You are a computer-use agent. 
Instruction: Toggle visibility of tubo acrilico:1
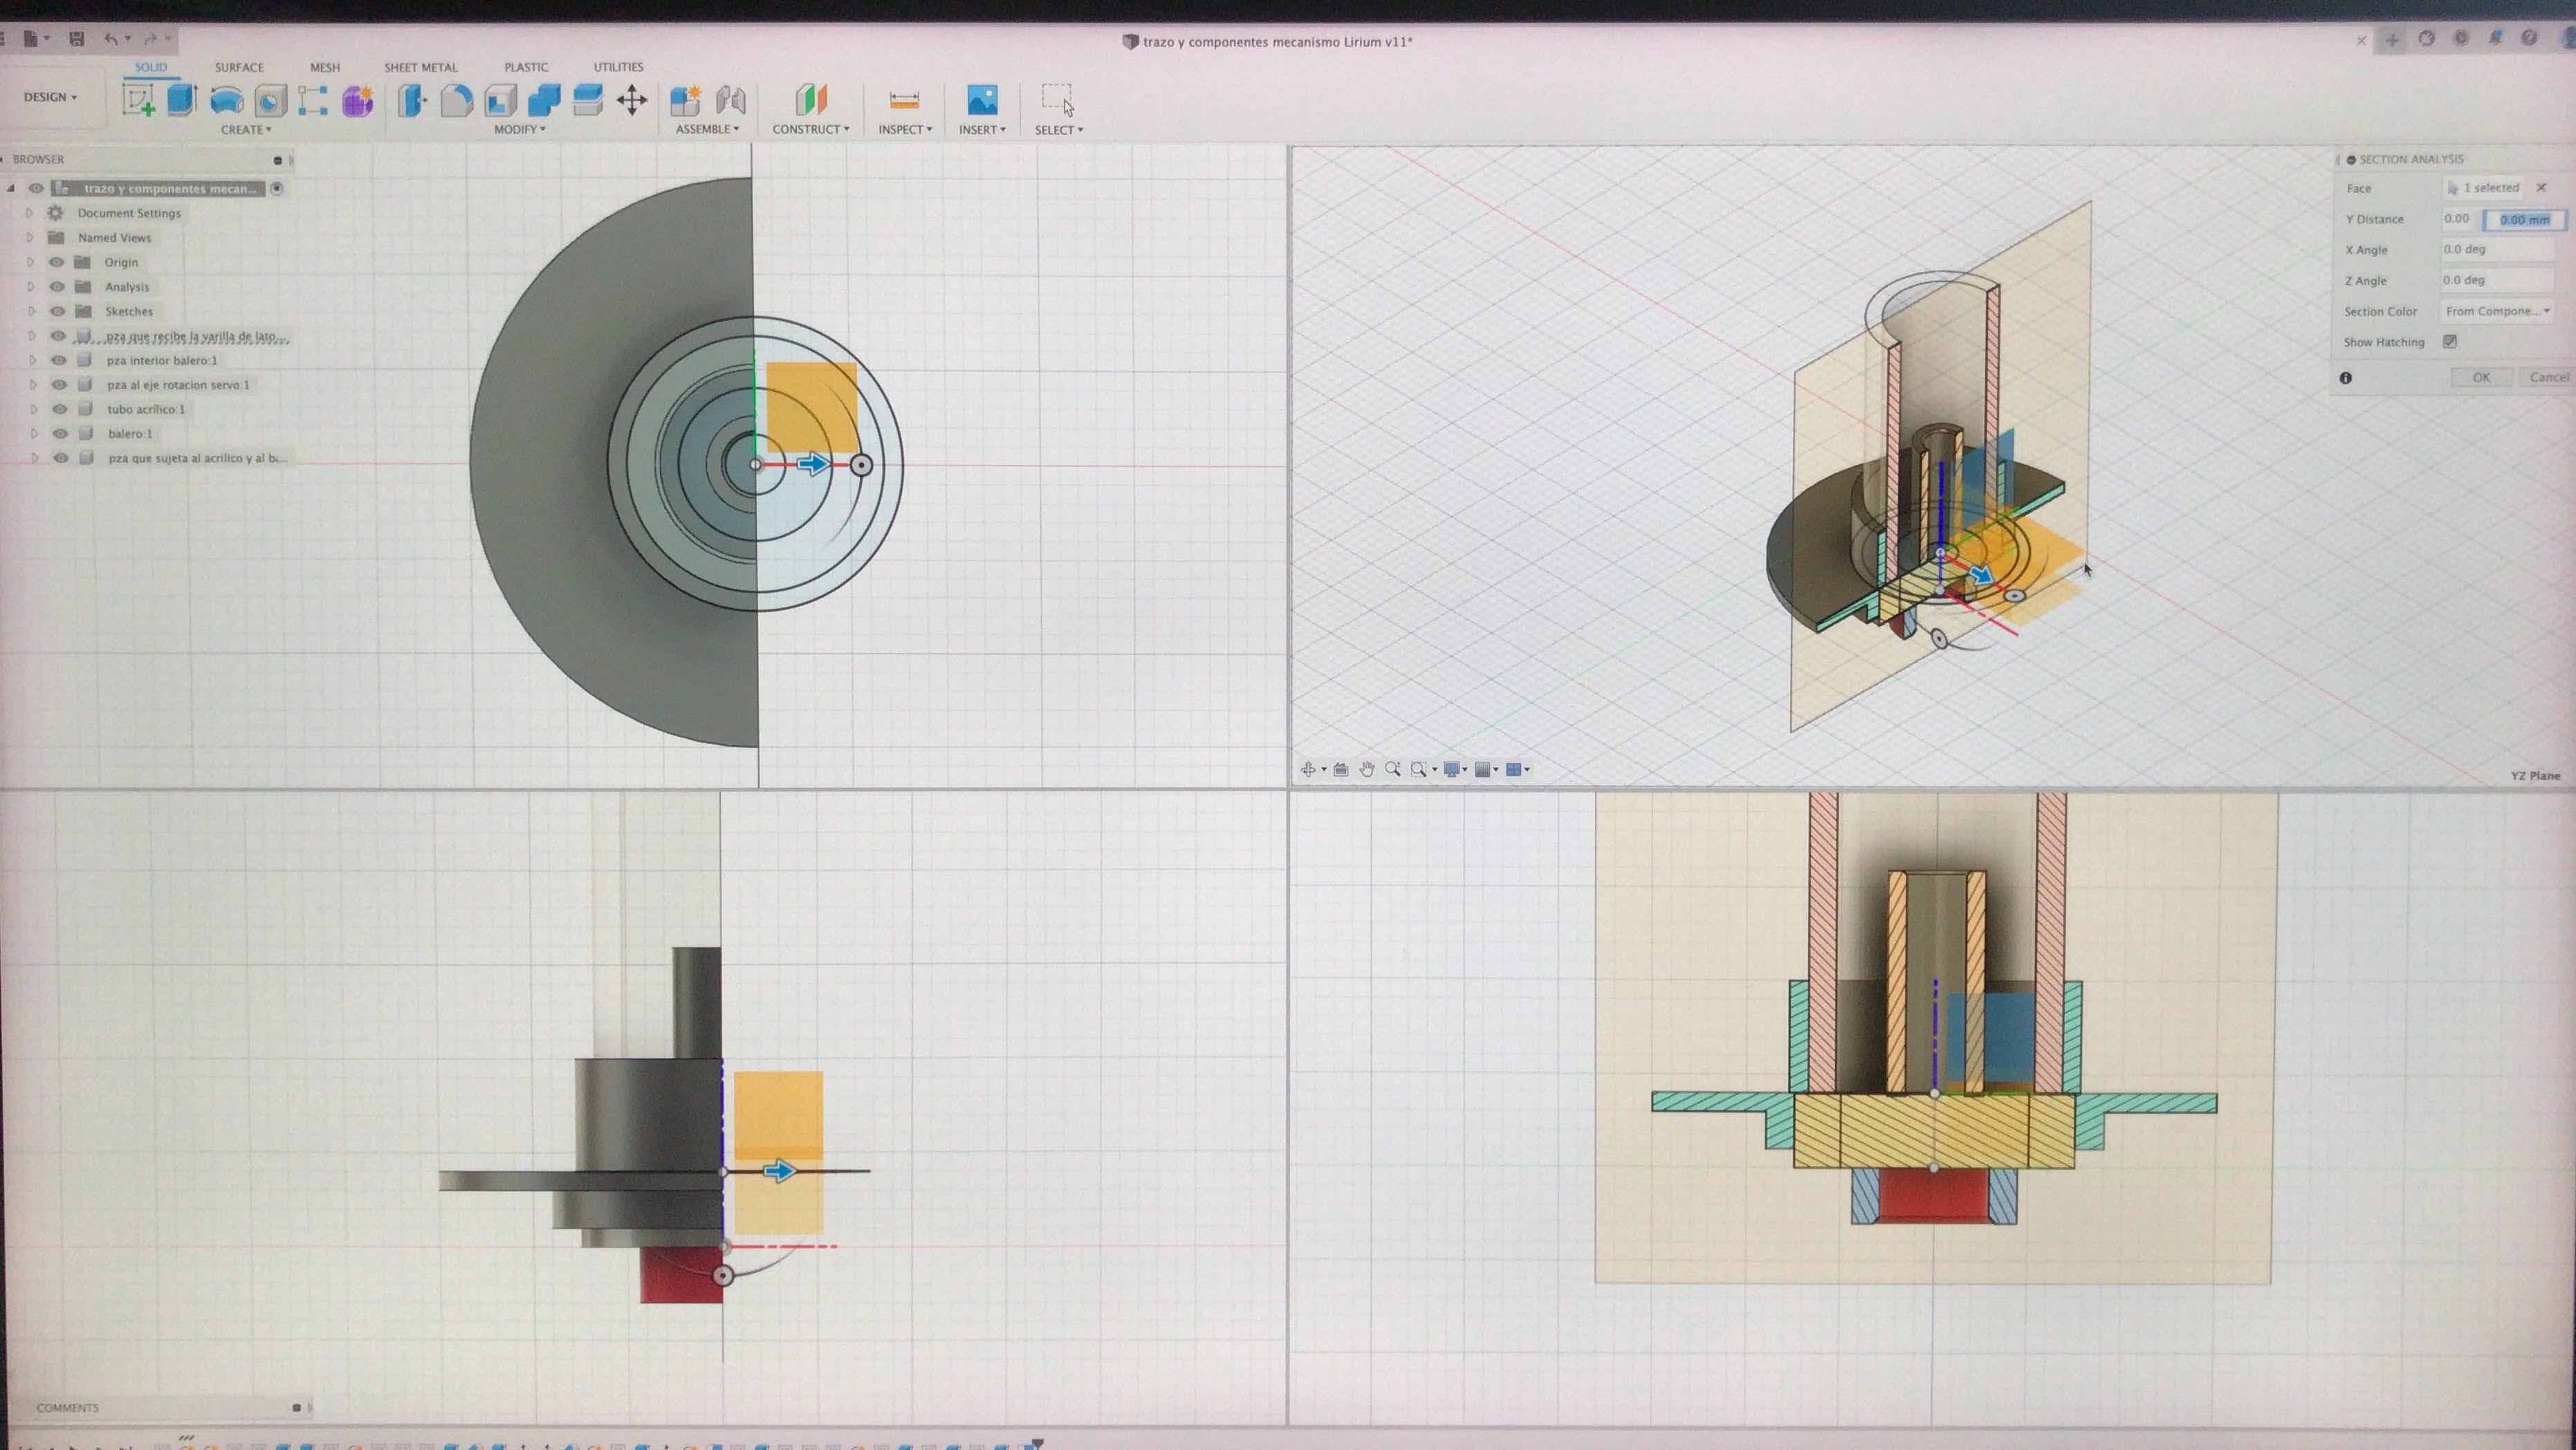click(60, 409)
